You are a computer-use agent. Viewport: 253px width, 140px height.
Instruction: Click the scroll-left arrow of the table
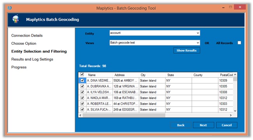click(80, 115)
